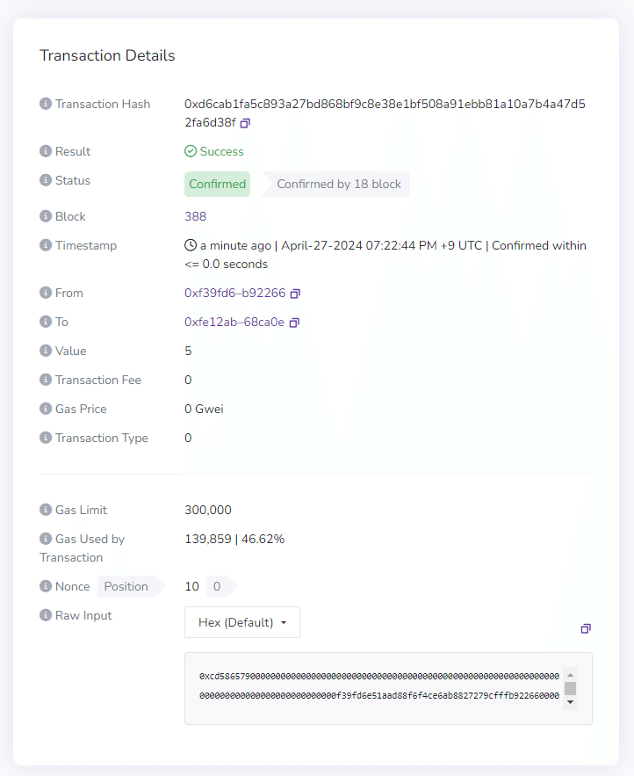Copy the To address via copy icon
This screenshot has width=634, height=776.
tap(293, 322)
